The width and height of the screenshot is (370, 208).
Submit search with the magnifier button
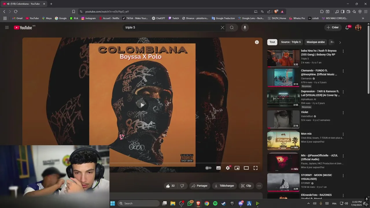point(232,27)
